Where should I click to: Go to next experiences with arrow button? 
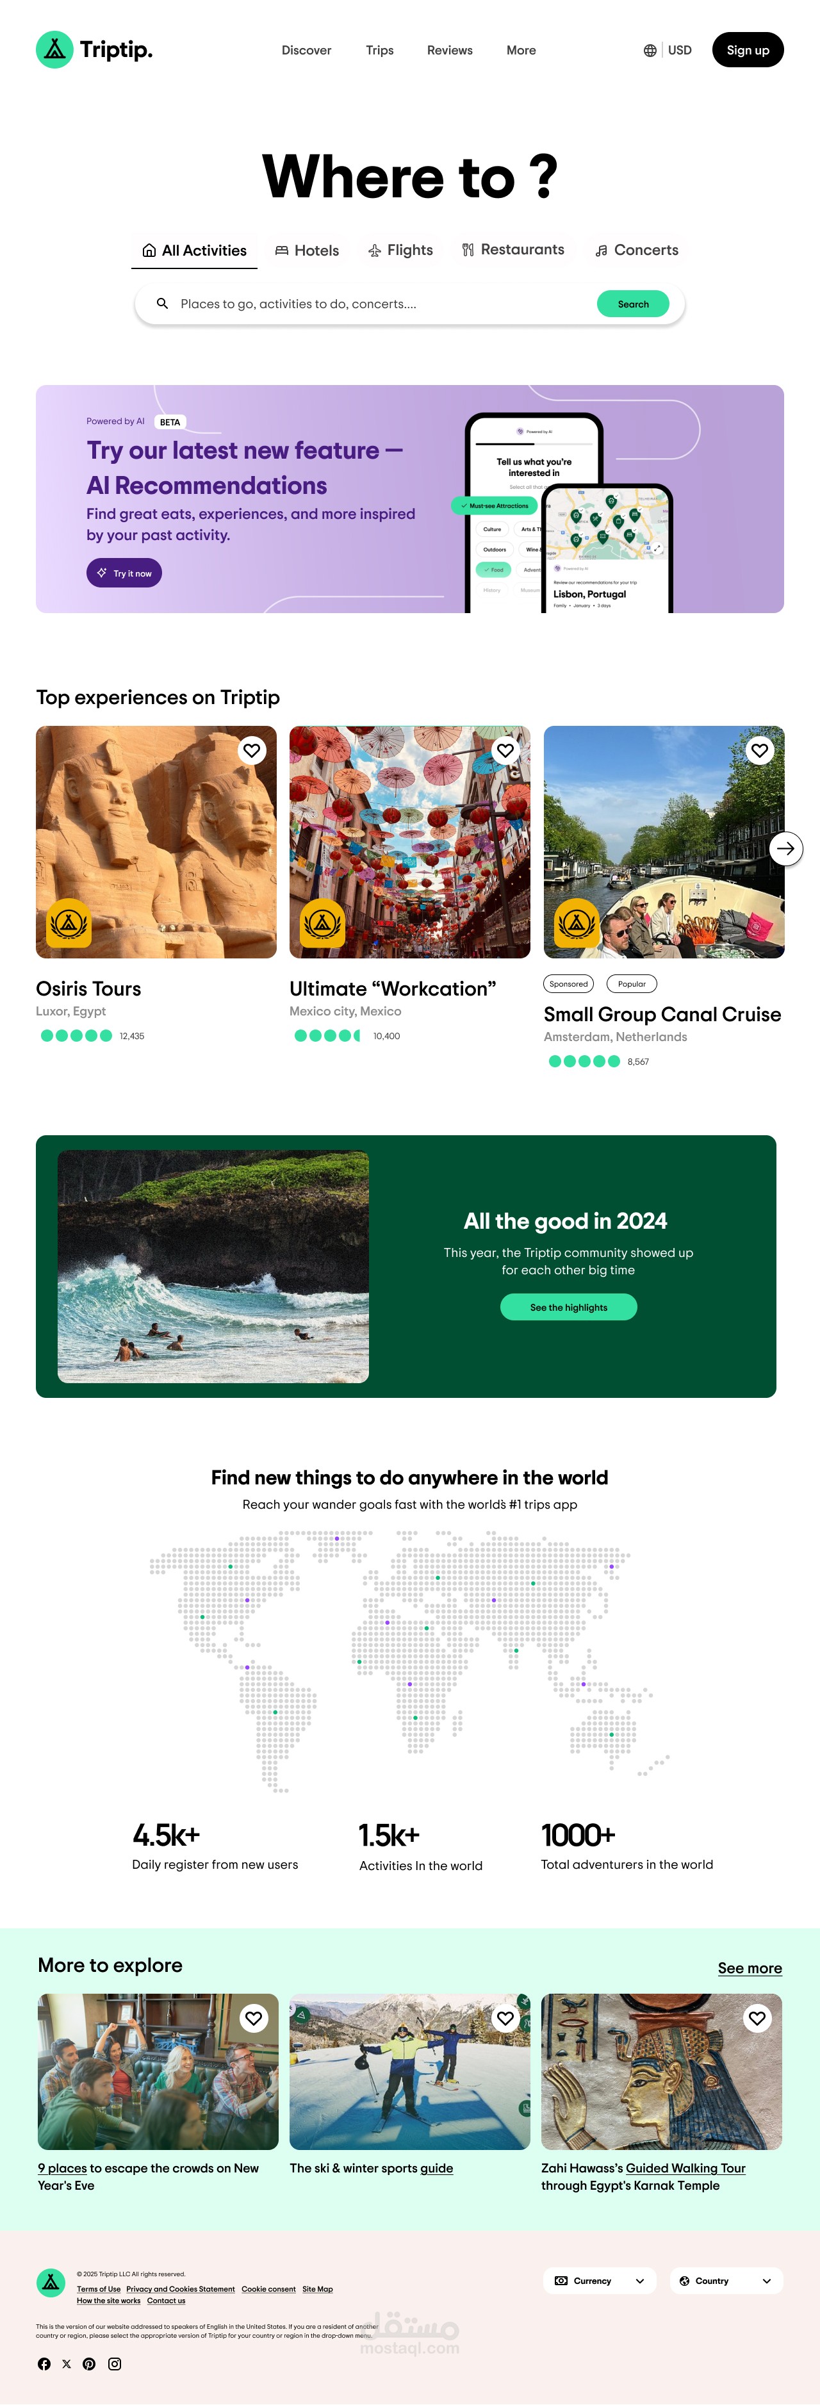point(785,849)
